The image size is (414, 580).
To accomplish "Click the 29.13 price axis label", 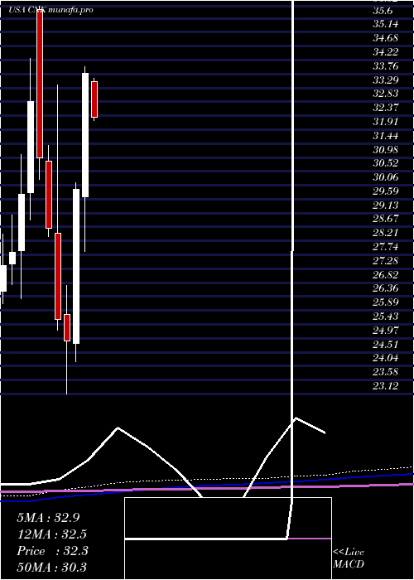I will click(x=386, y=205).
